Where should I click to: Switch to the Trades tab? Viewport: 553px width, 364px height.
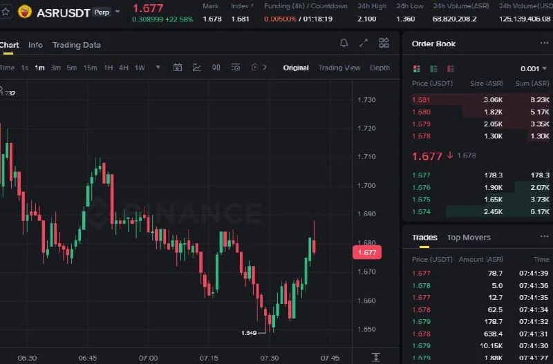click(424, 238)
